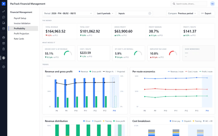Image resolution: width=218 pixels, height=136 pixels.
Task: Click the Profit / Route card
Action: pos(197,31)
